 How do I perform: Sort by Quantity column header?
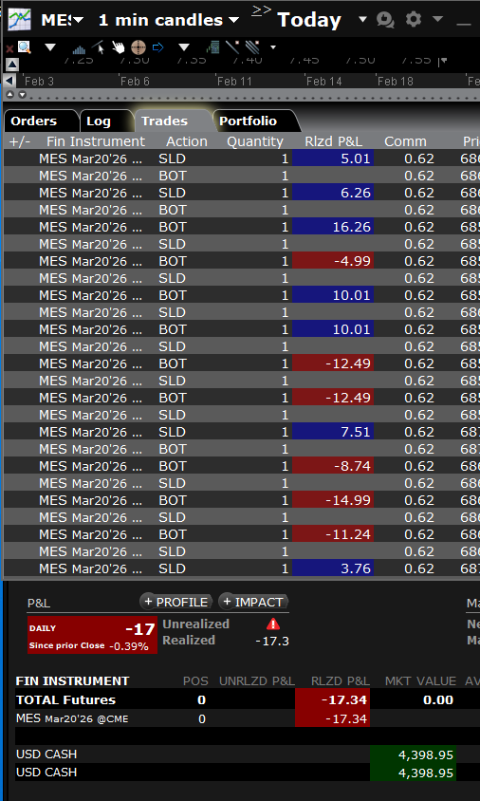255,141
